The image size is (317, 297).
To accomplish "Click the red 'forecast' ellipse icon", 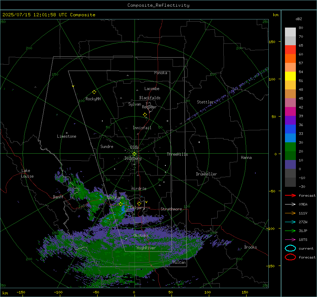I will pyautogui.click(x=290, y=257).
